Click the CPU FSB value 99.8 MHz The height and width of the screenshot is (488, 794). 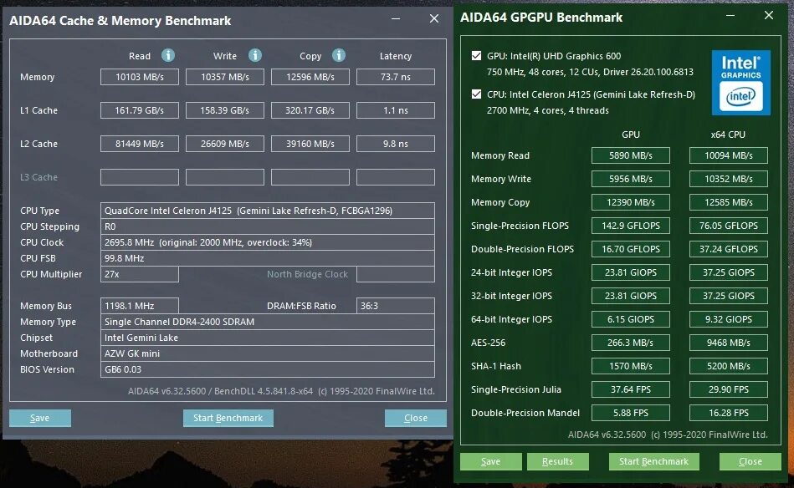coord(268,258)
